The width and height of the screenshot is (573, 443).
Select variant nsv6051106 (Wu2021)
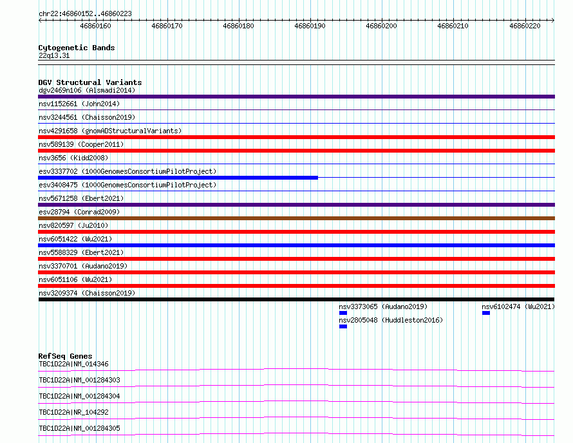click(75, 279)
